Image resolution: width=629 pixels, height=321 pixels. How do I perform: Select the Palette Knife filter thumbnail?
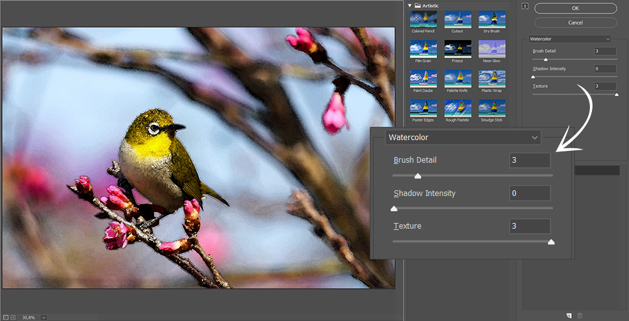tap(458, 79)
